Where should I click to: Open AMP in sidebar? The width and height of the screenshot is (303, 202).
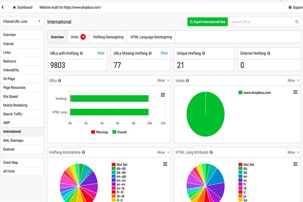tap(22, 123)
